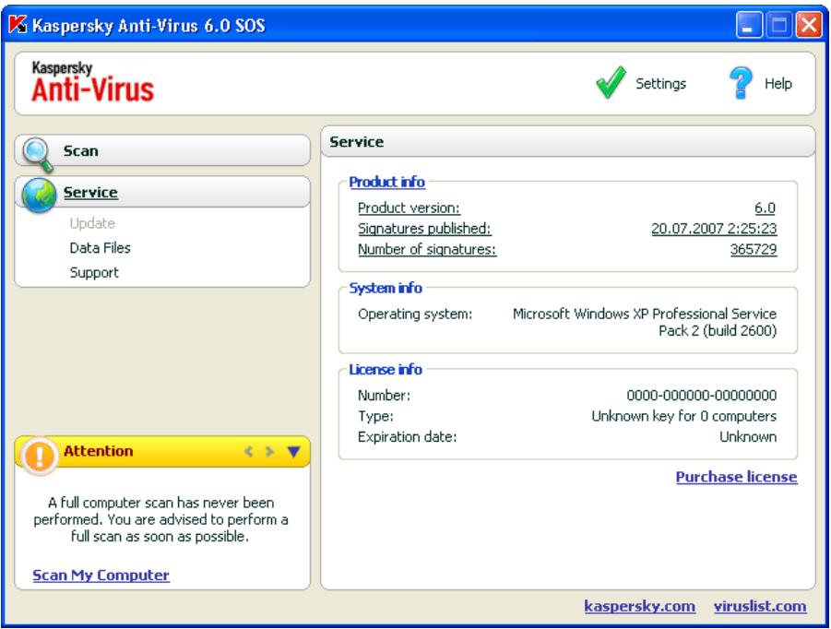
Task: Click the Service panel header
Action: pyautogui.click(x=568, y=141)
